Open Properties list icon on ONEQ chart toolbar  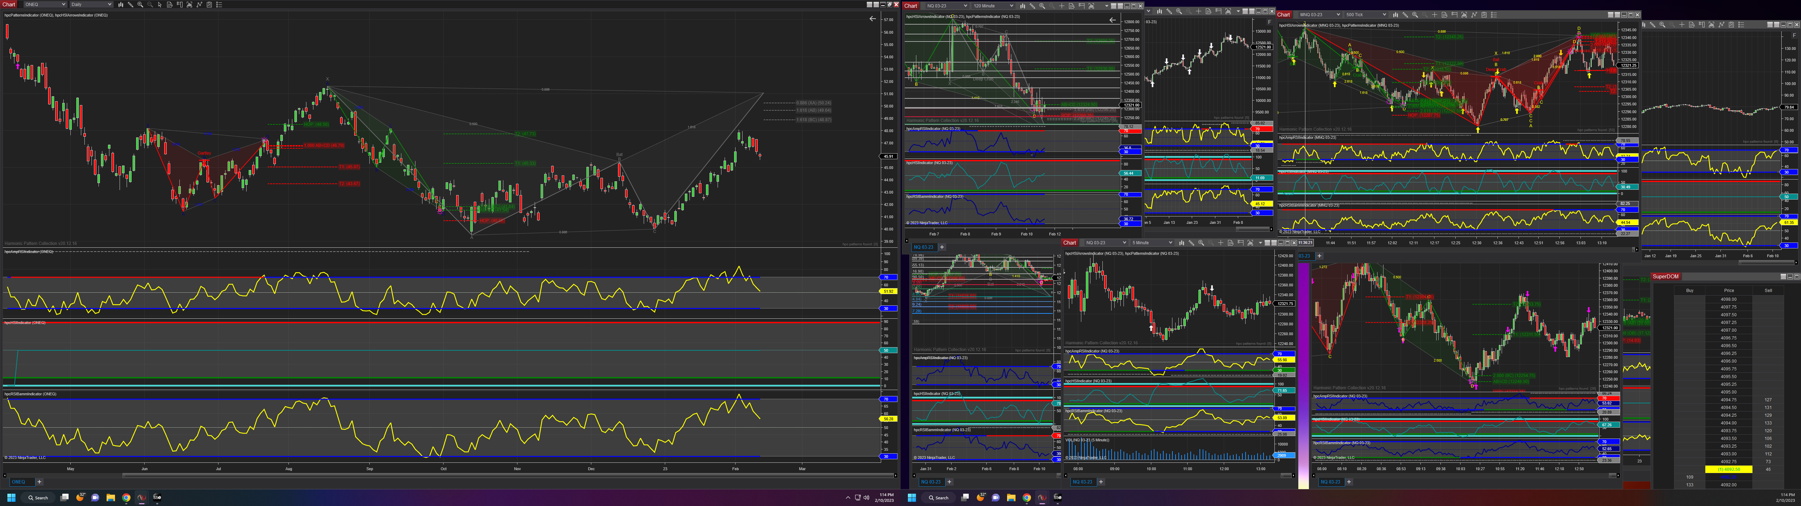coord(219,4)
